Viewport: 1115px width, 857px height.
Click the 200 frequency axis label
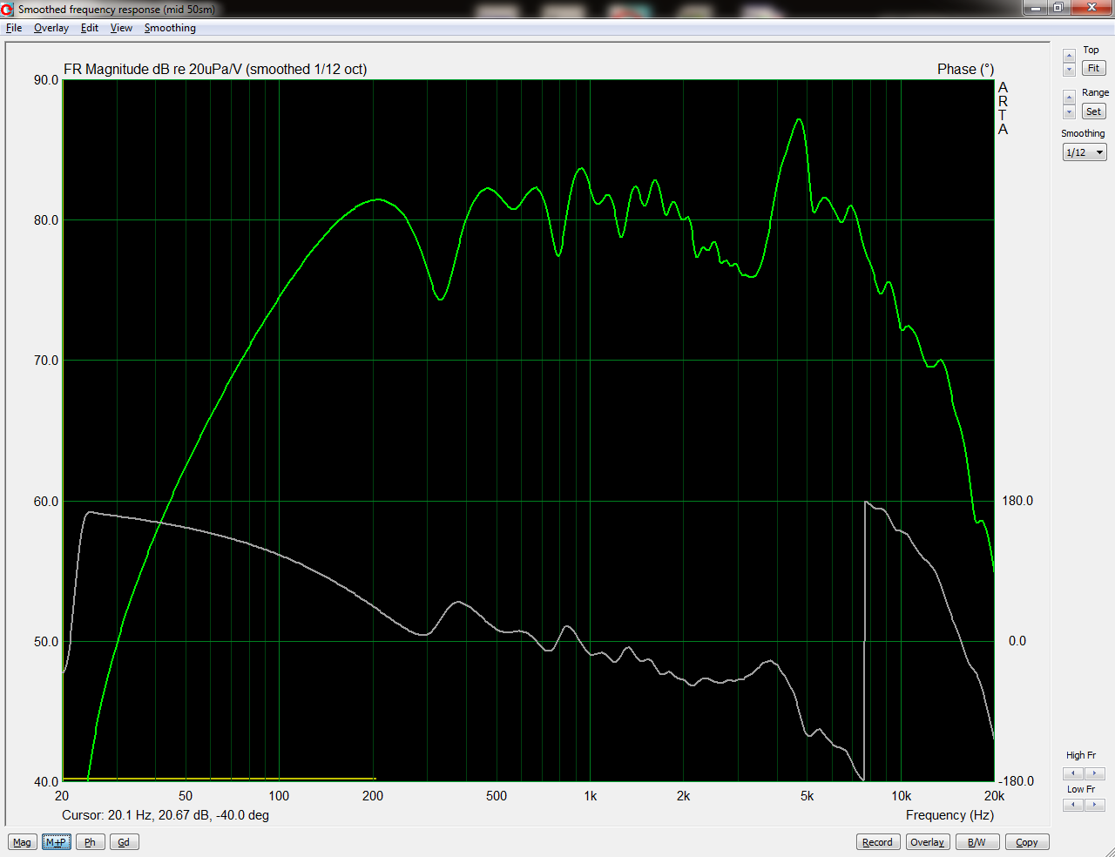tap(373, 796)
